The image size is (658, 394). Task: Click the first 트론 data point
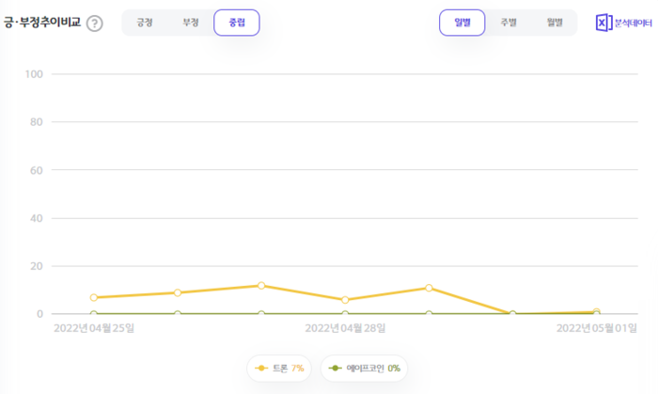pos(94,297)
